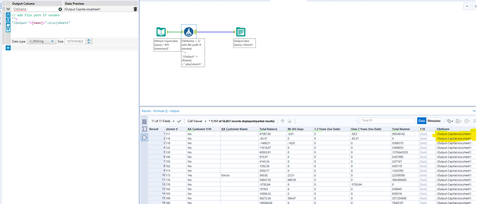479x204 pixels.
Task: Select the 384.47 cell in 90-365 Days
Action: point(300,198)
